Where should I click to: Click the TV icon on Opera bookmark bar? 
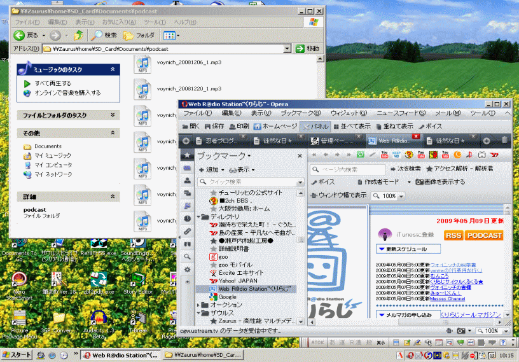coord(482,155)
